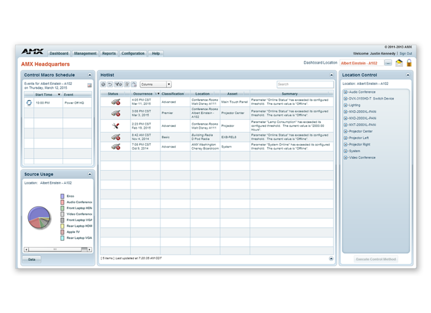Collapse the Hotlist panel

click(331, 75)
